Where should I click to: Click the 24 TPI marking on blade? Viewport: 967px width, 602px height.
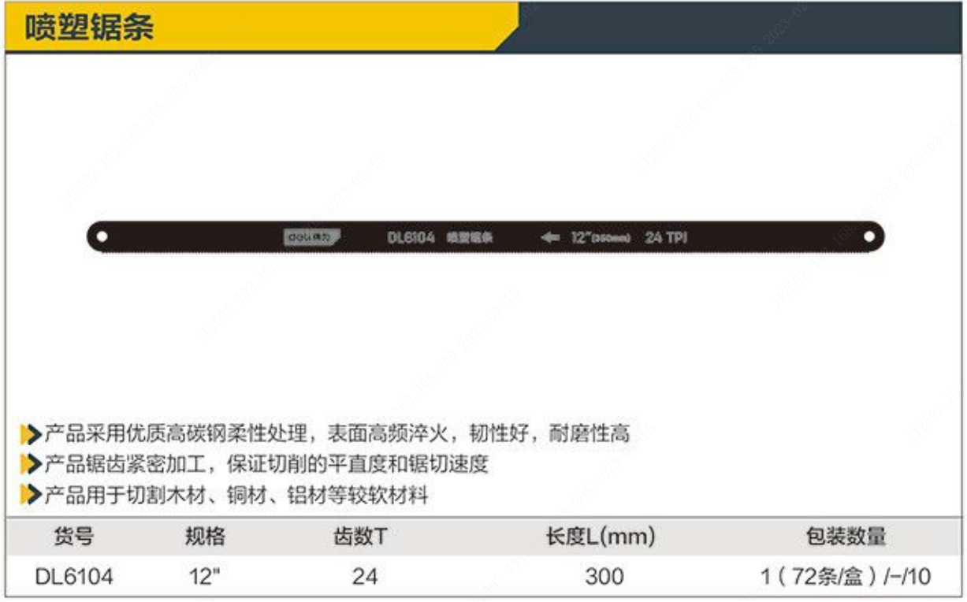point(666,237)
